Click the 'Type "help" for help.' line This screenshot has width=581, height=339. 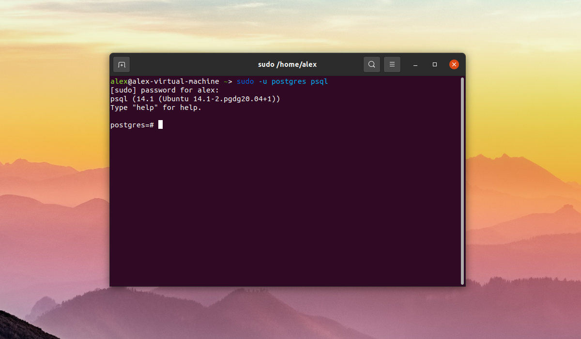(156, 108)
